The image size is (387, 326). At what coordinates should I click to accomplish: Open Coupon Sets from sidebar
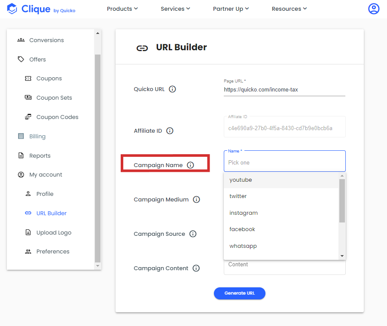click(x=54, y=98)
